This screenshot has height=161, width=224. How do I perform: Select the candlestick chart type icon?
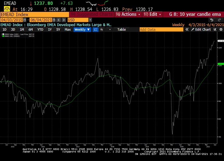102,29
